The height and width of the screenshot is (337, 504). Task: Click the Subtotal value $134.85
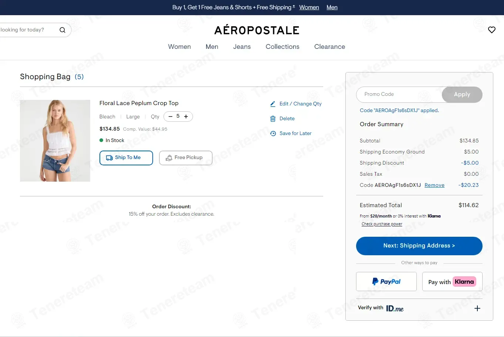coord(469,141)
